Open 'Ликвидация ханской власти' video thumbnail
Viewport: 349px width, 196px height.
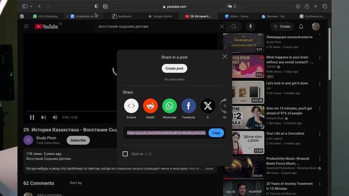pos(244,42)
